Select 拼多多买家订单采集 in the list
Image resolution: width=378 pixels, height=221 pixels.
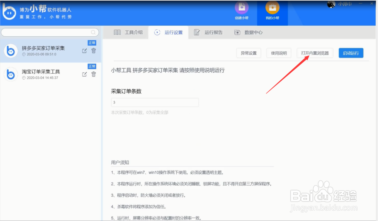pos(51,51)
